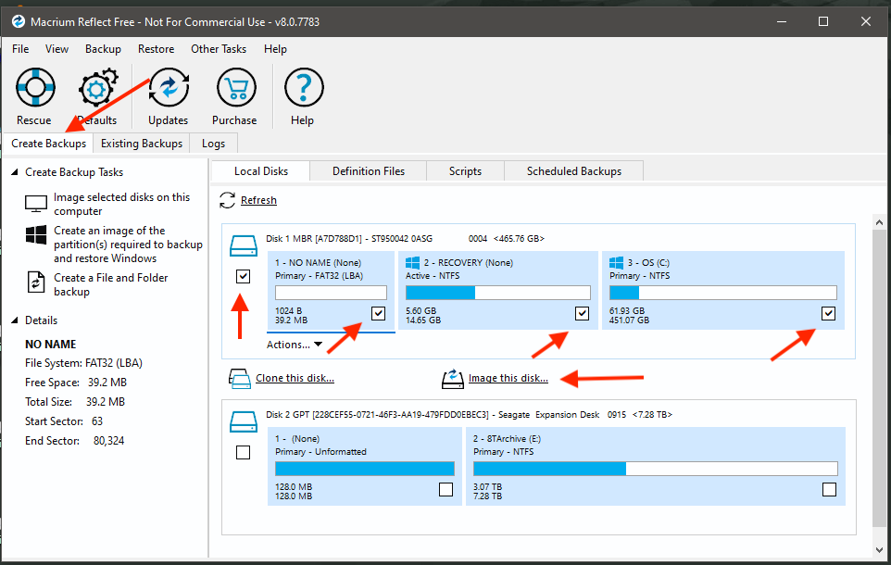Check the 8TArchive (E:) partition checkbox
Screen dimensions: 891x565
[829, 489]
